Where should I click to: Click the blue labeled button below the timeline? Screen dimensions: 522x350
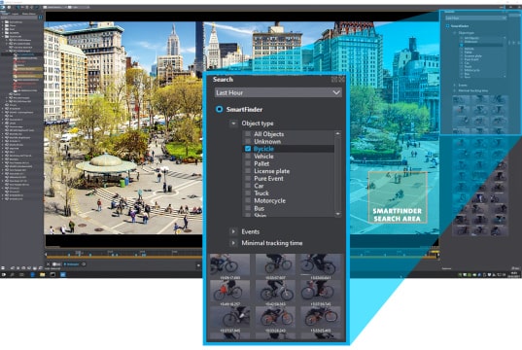72,264
